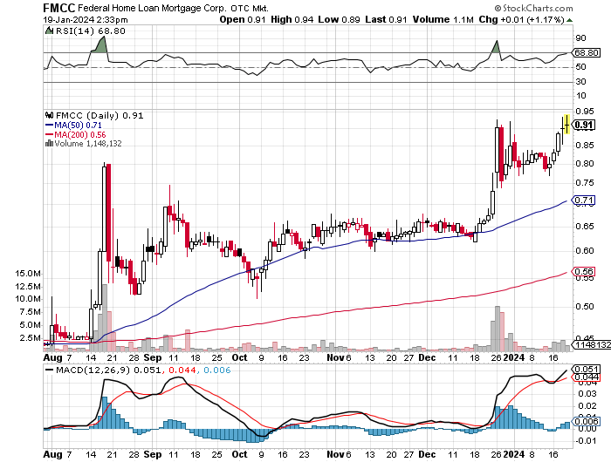The image size is (611, 462).
Task: Click the Volume 1.1M header value
Action: pos(443,19)
